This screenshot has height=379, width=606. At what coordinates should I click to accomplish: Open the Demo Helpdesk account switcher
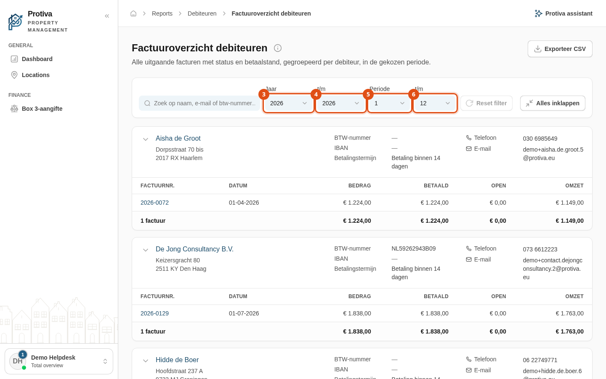(x=59, y=361)
